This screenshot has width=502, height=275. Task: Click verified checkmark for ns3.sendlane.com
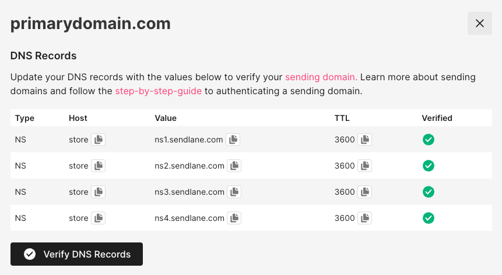429,192
